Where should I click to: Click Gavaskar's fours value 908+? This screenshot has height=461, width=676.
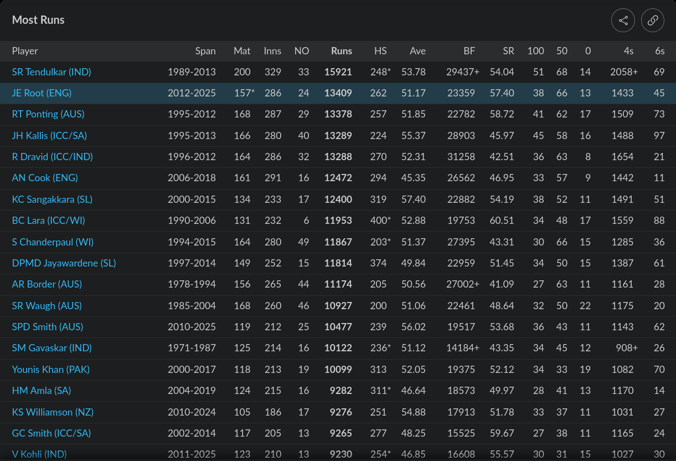coord(627,348)
